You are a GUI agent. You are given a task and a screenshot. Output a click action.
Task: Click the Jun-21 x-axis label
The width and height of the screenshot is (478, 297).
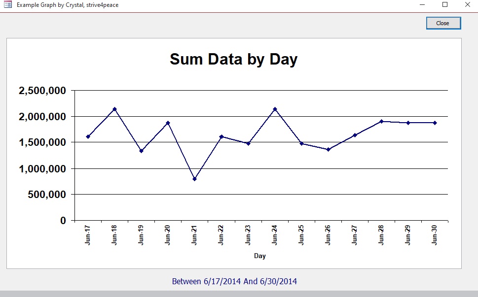[x=194, y=235]
